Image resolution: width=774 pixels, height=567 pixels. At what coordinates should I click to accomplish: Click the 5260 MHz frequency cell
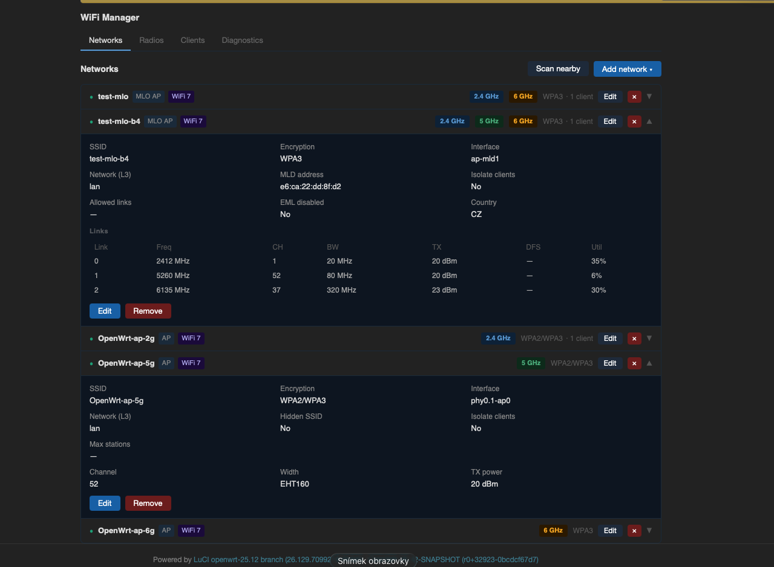[173, 276]
